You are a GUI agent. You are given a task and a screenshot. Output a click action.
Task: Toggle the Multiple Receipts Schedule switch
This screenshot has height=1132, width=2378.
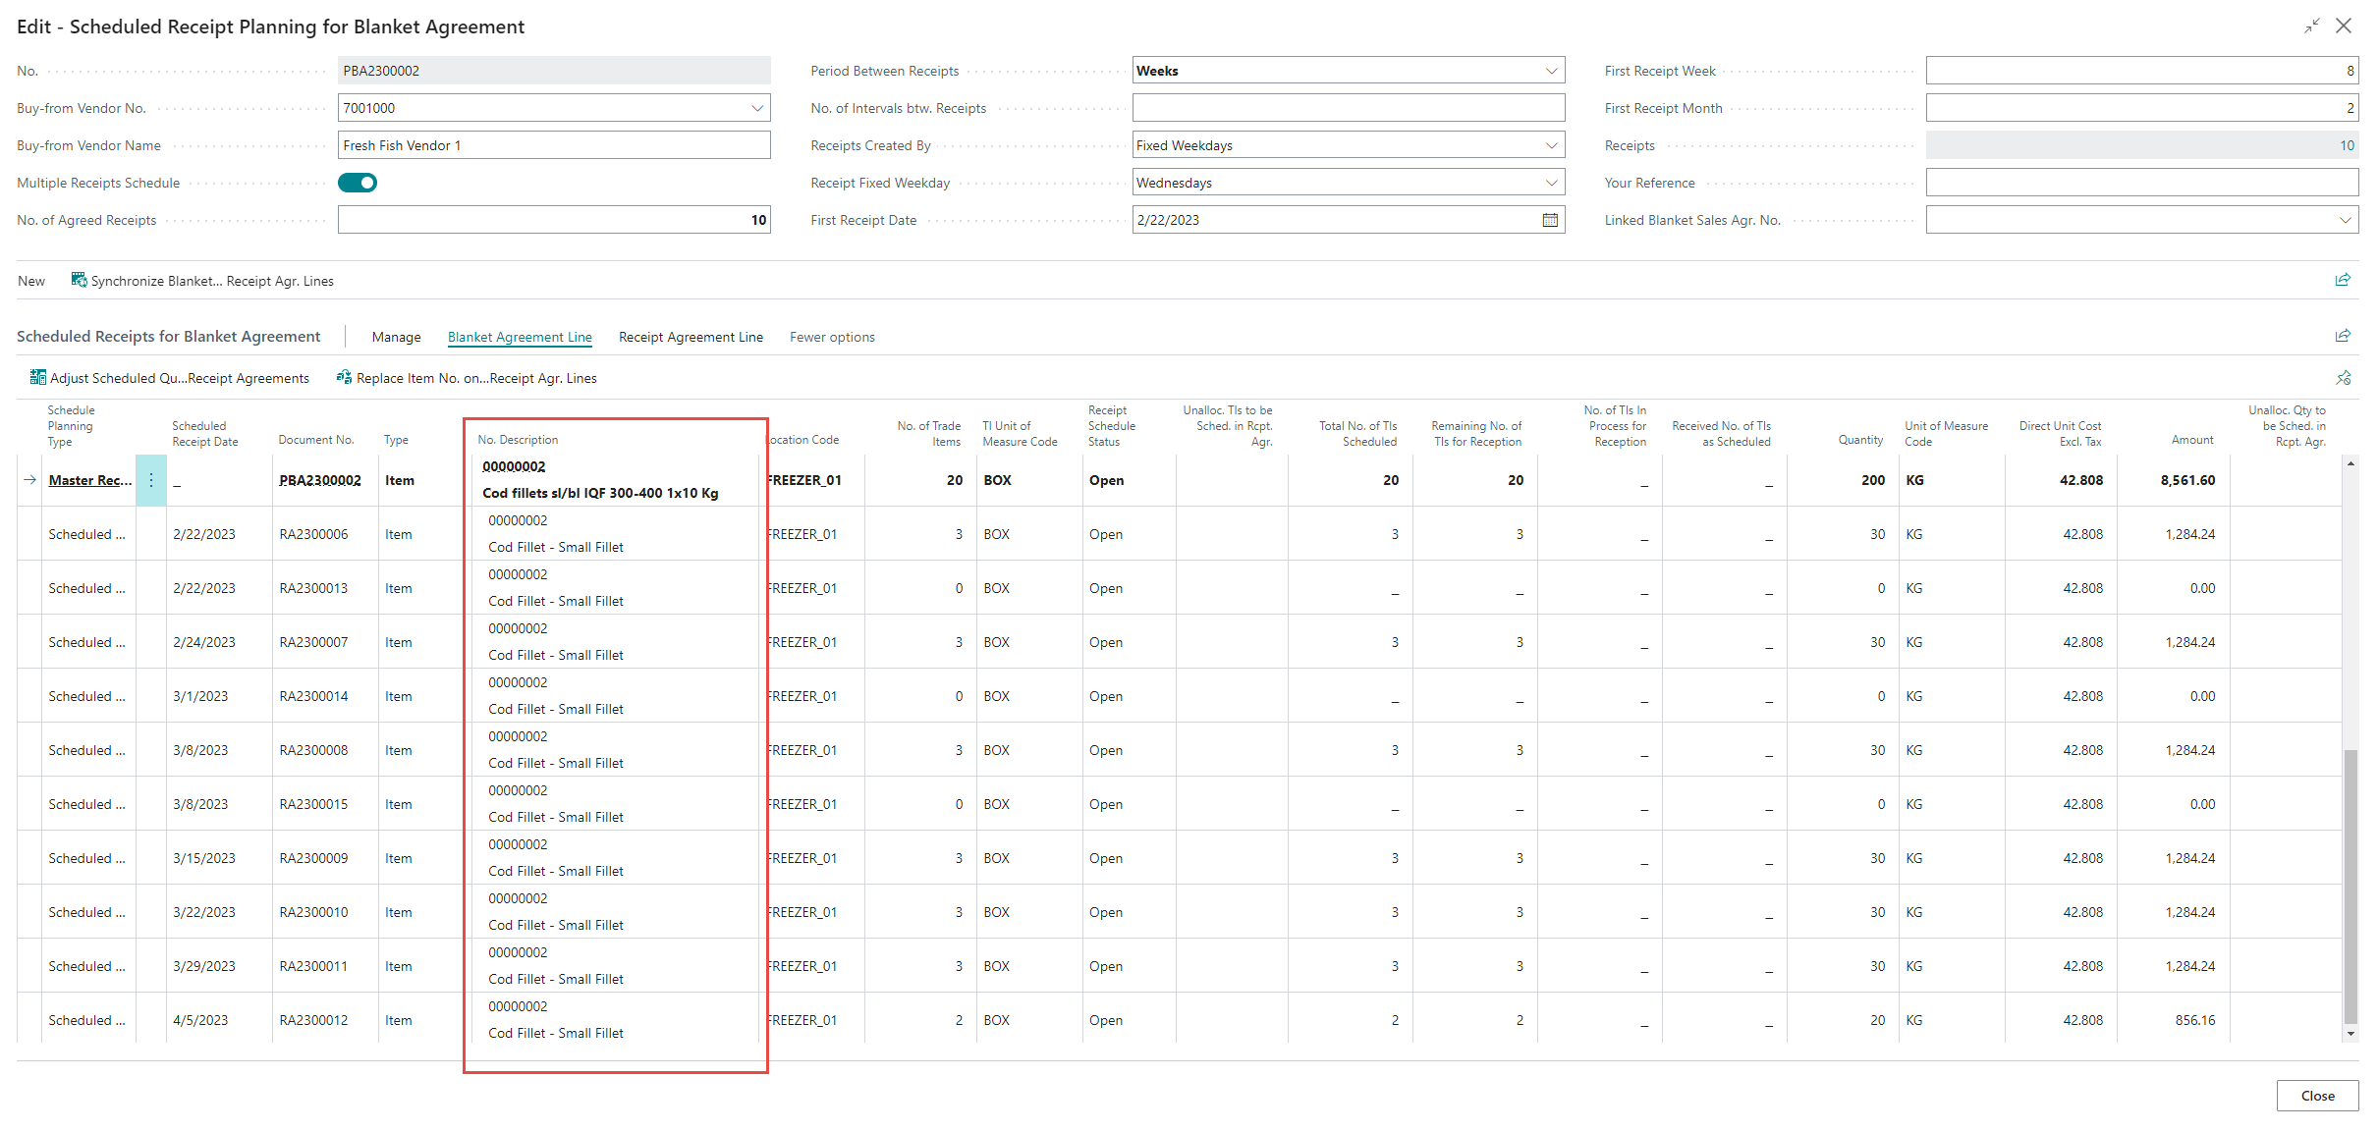358,183
